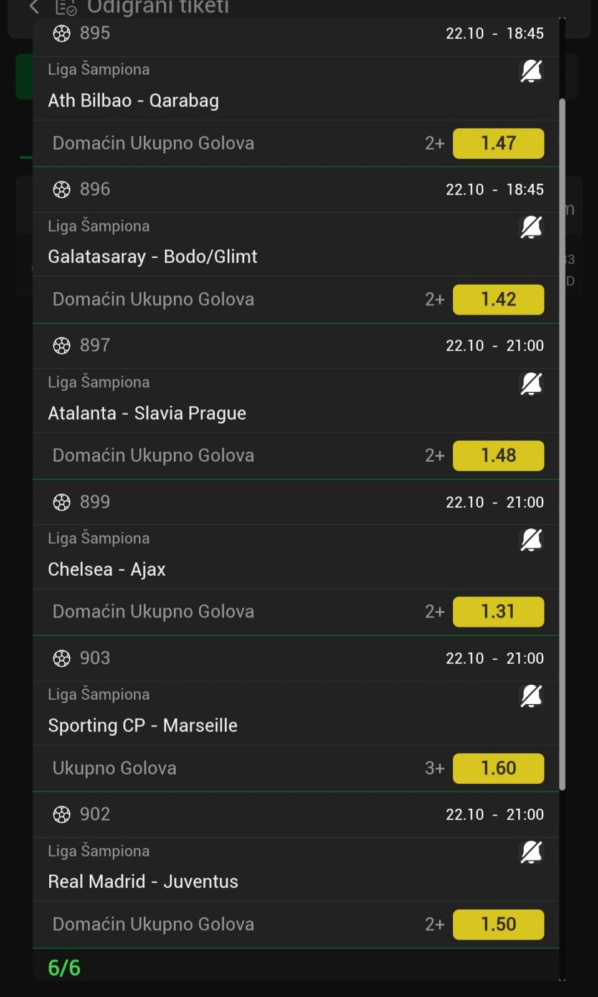The width and height of the screenshot is (598, 997).
Task: Toggle notification bell for Atalanta - Slavia Prague
Action: (x=531, y=384)
